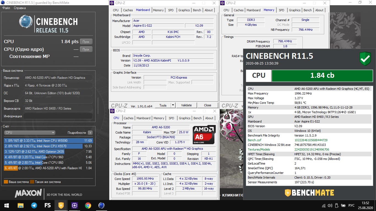Click Close button in CPU-Z Mainboard window
376x211 pixels.
(x=208, y=105)
